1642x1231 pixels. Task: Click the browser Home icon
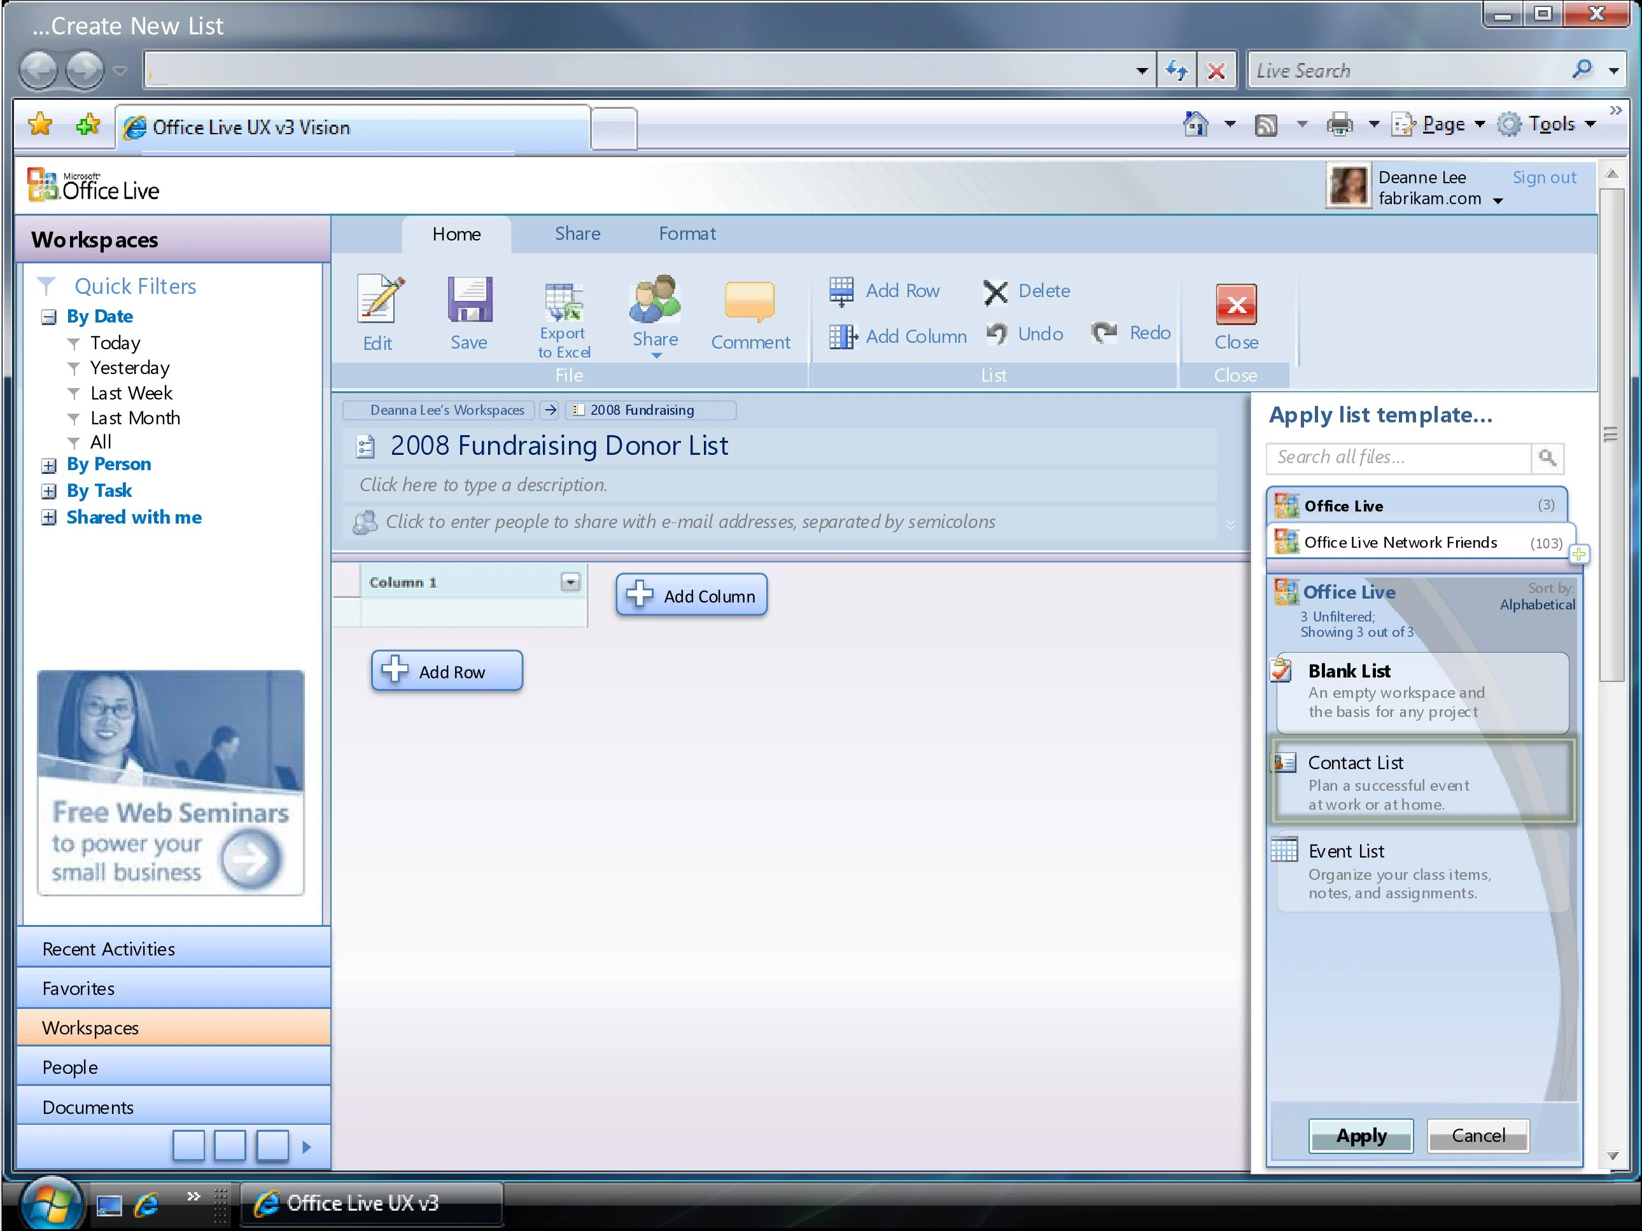pyautogui.click(x=1195, y=124)
